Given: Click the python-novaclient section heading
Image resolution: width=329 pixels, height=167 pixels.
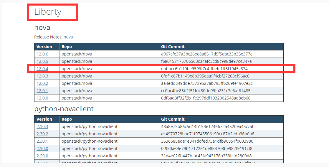Looking at the screenshot, I should pos(64,109).
